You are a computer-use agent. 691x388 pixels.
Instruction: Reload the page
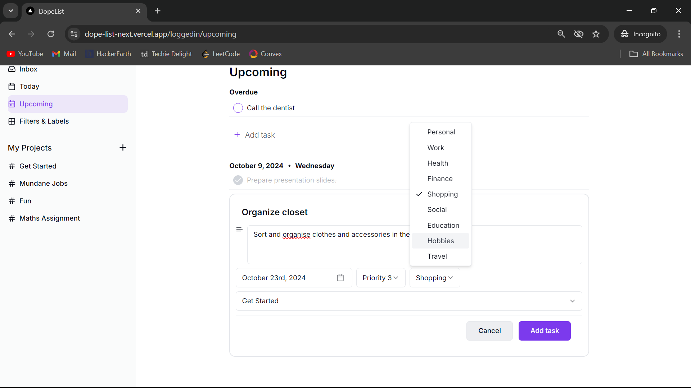pyautogui.click(x=51, y=34)
